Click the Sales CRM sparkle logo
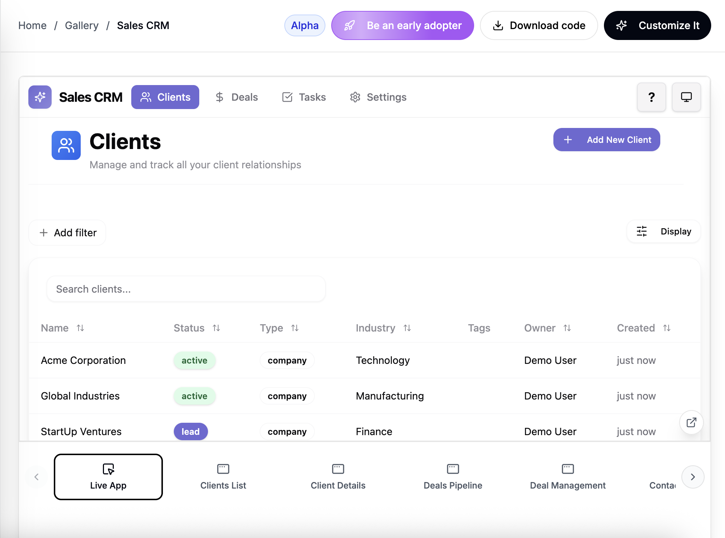This screenshot has width=725, height=538. 40,97
